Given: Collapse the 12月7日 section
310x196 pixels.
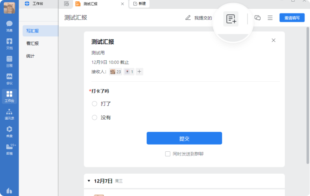Looking at the screenshot, I should click(89, 181).
